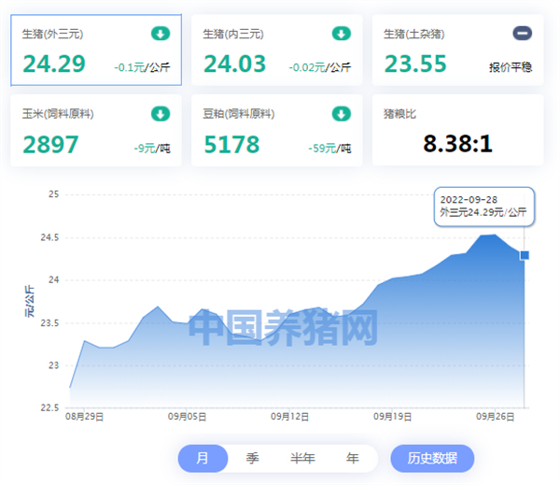Click the 24.5 y-axis label
The height and width of the screenshot is (485, 560).
coord(49,237)
